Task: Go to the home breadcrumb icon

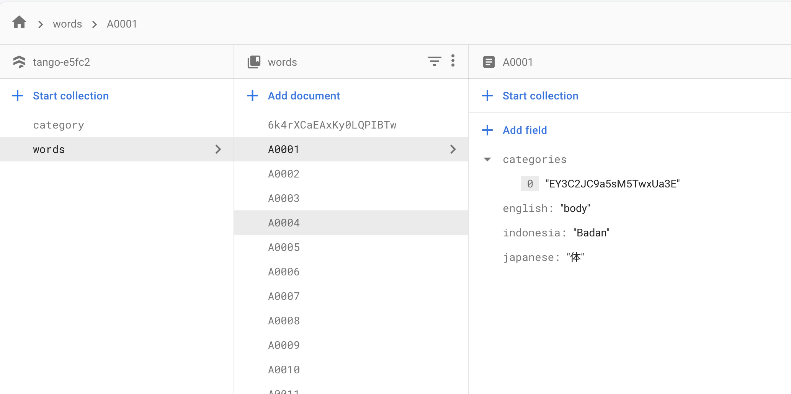Action: click(19, 23)
